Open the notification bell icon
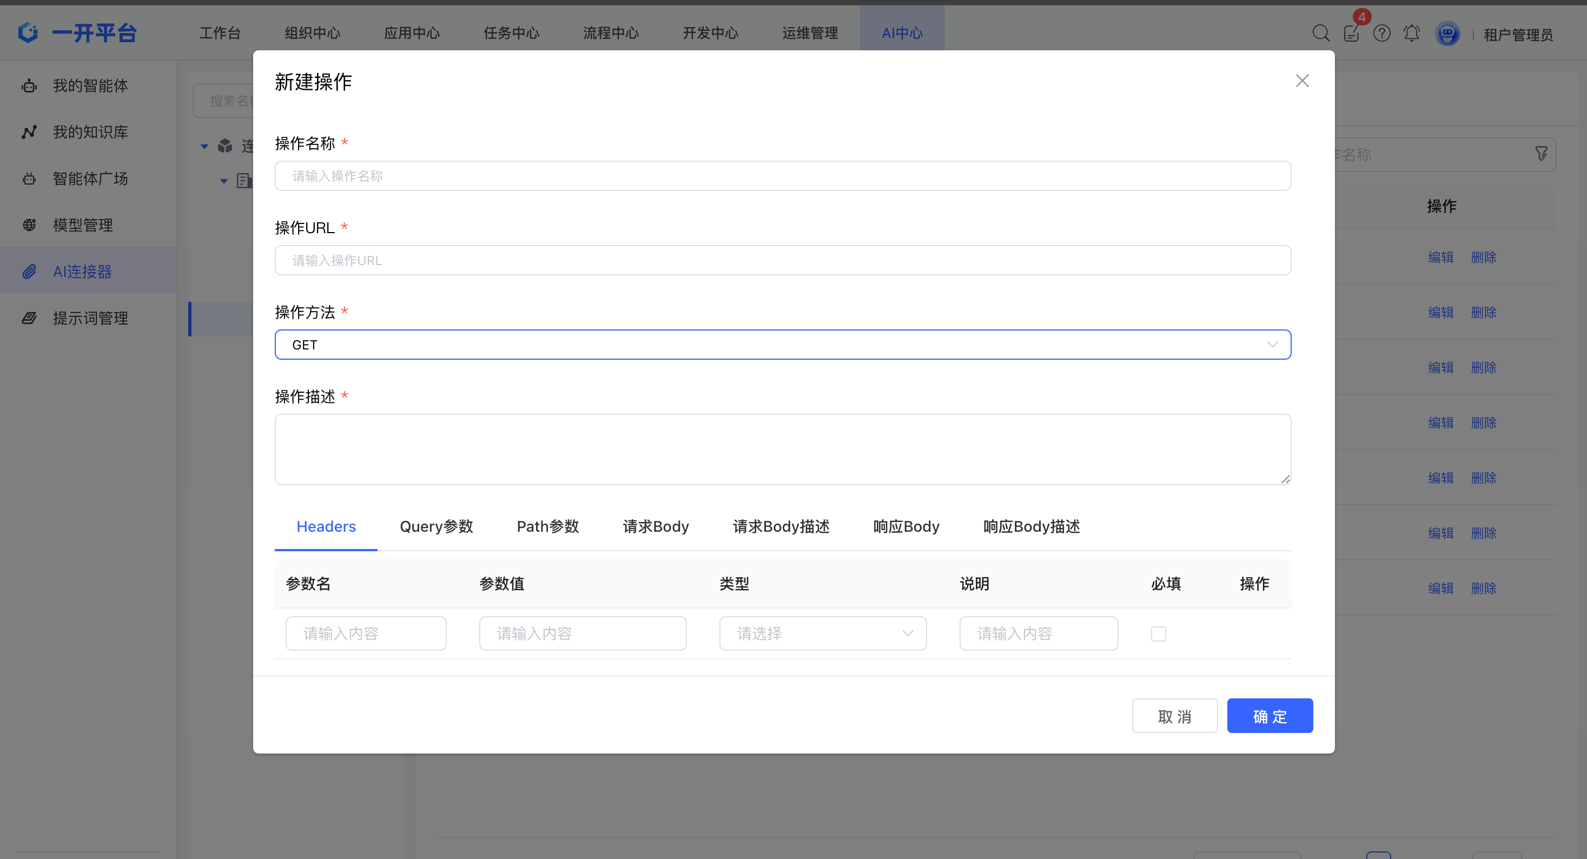The height and width of the screenshot is (859, 1587). coord(1411,34)
